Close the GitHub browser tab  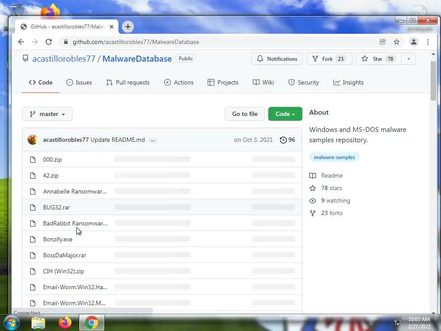click(112, 27)
